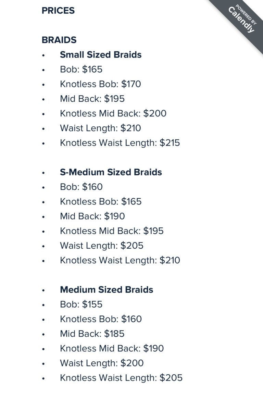Click the Knotless Bob: $170 line

(100, 84)
